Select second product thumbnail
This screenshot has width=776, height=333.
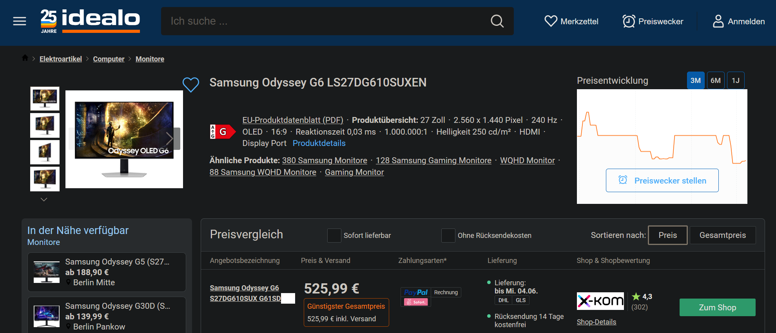click(45, 125)
